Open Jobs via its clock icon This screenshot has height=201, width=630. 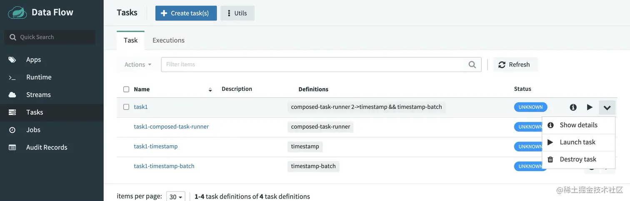click(x=12, y=130)
